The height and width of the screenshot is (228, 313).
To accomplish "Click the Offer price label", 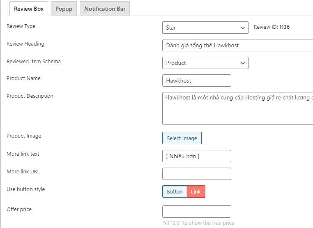I will click(19, 209).
